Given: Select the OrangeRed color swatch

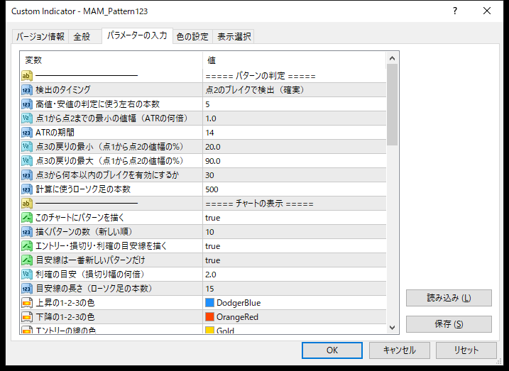Looking at the screenshot, I should point(209,317).
